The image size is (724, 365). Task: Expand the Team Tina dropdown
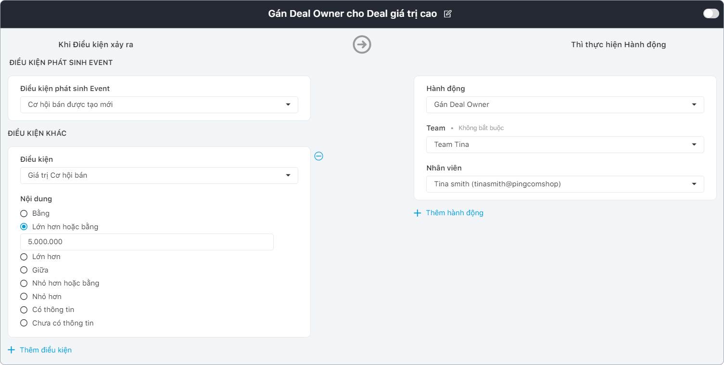(565, 144)
